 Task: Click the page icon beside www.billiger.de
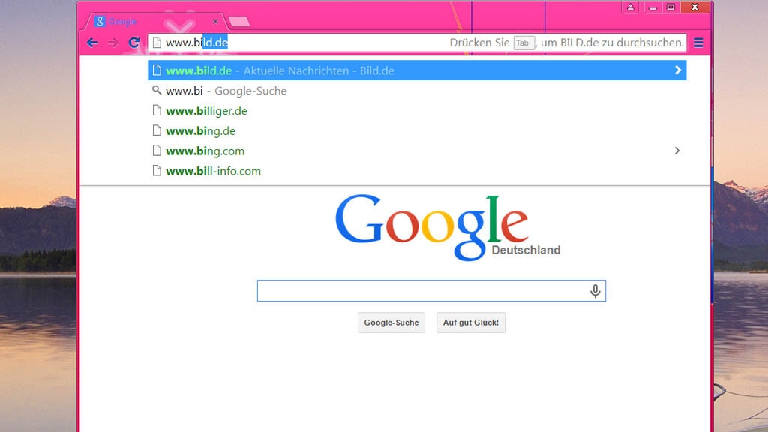pyautogui.click(x=157, y=110)
